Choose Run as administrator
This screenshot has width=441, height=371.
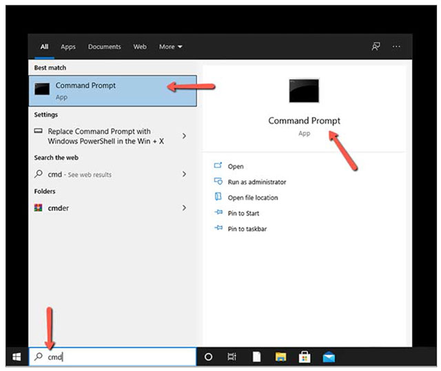(257, 182)
